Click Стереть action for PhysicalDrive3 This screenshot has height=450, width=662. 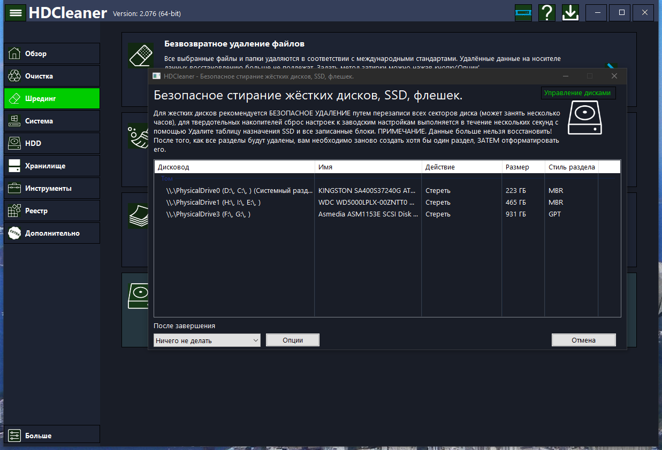coord(438,214)
